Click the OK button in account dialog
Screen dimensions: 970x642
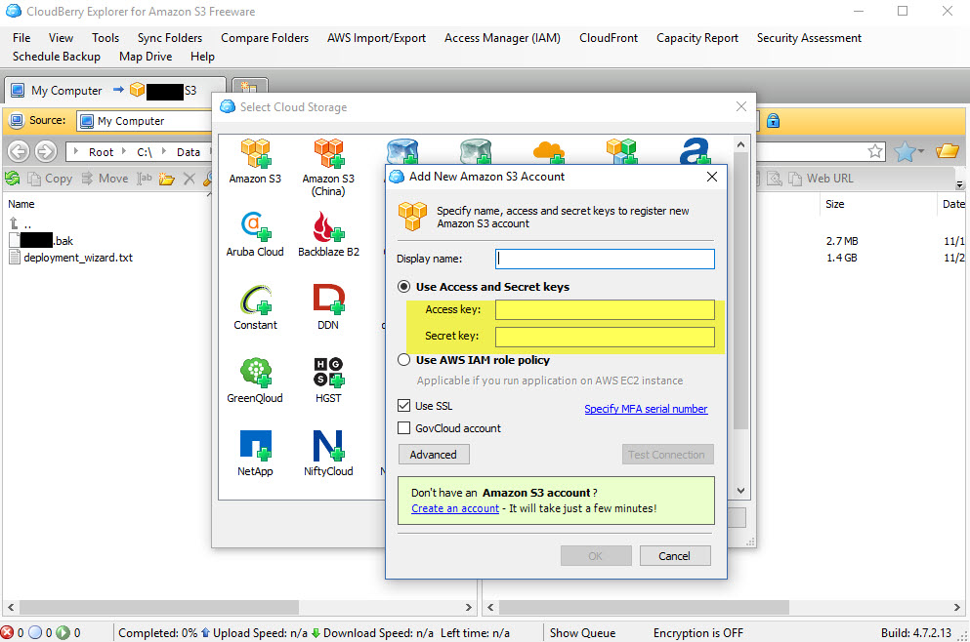[595, 555]
